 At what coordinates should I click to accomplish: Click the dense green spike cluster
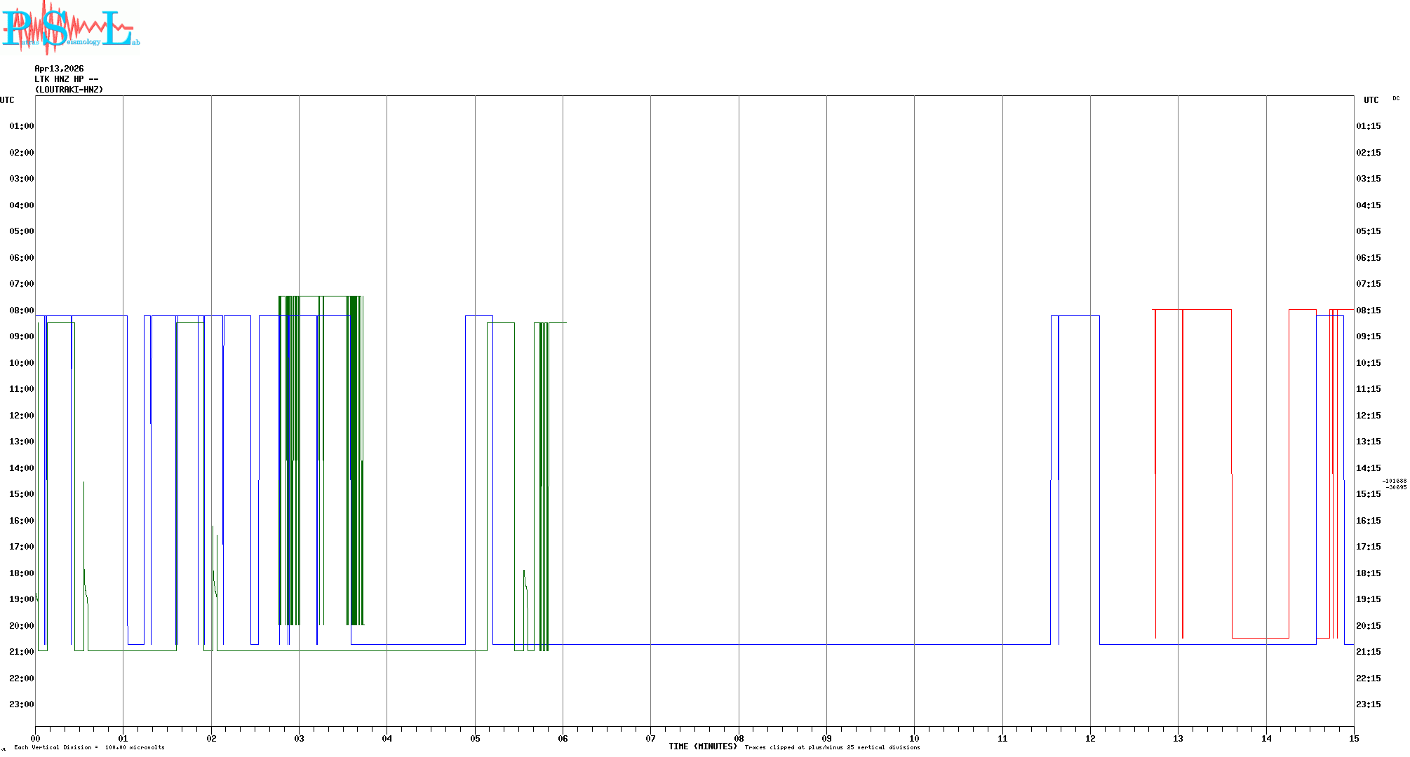click(356, 456)
